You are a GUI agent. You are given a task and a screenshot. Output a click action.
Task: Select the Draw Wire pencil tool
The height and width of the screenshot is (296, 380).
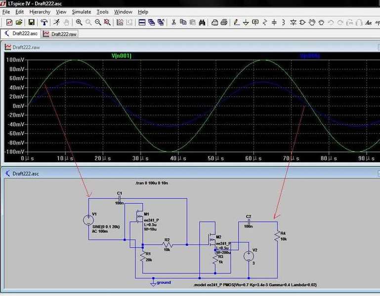237,23
